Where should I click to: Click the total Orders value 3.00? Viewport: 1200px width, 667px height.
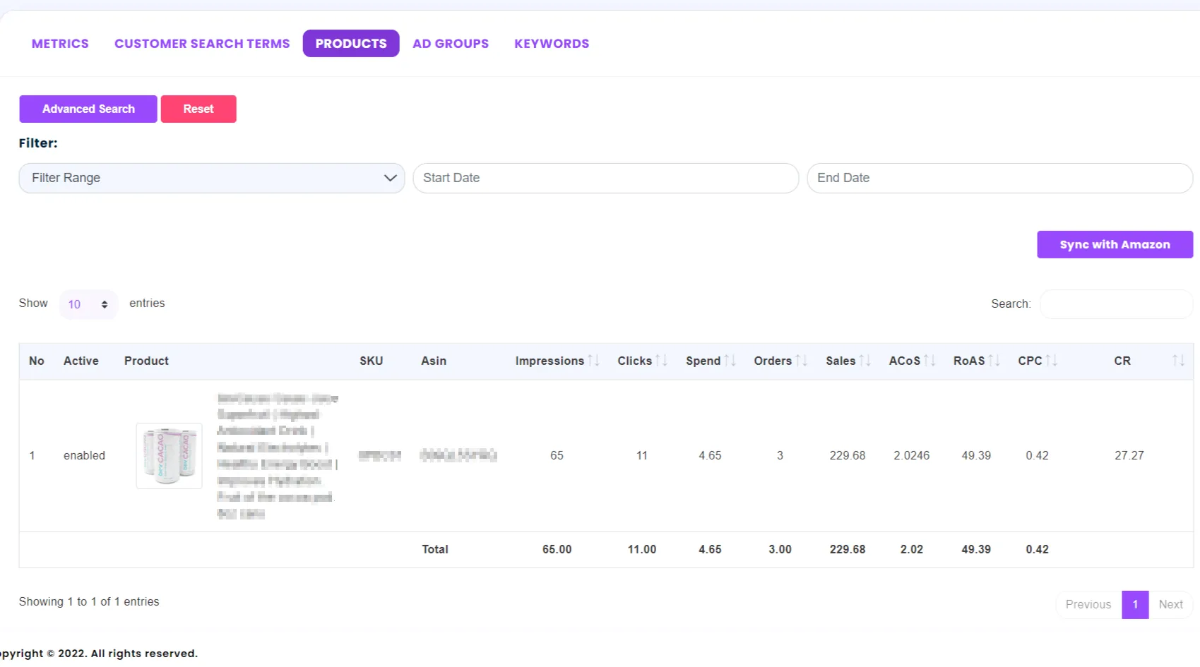click(x=780, y=550)
